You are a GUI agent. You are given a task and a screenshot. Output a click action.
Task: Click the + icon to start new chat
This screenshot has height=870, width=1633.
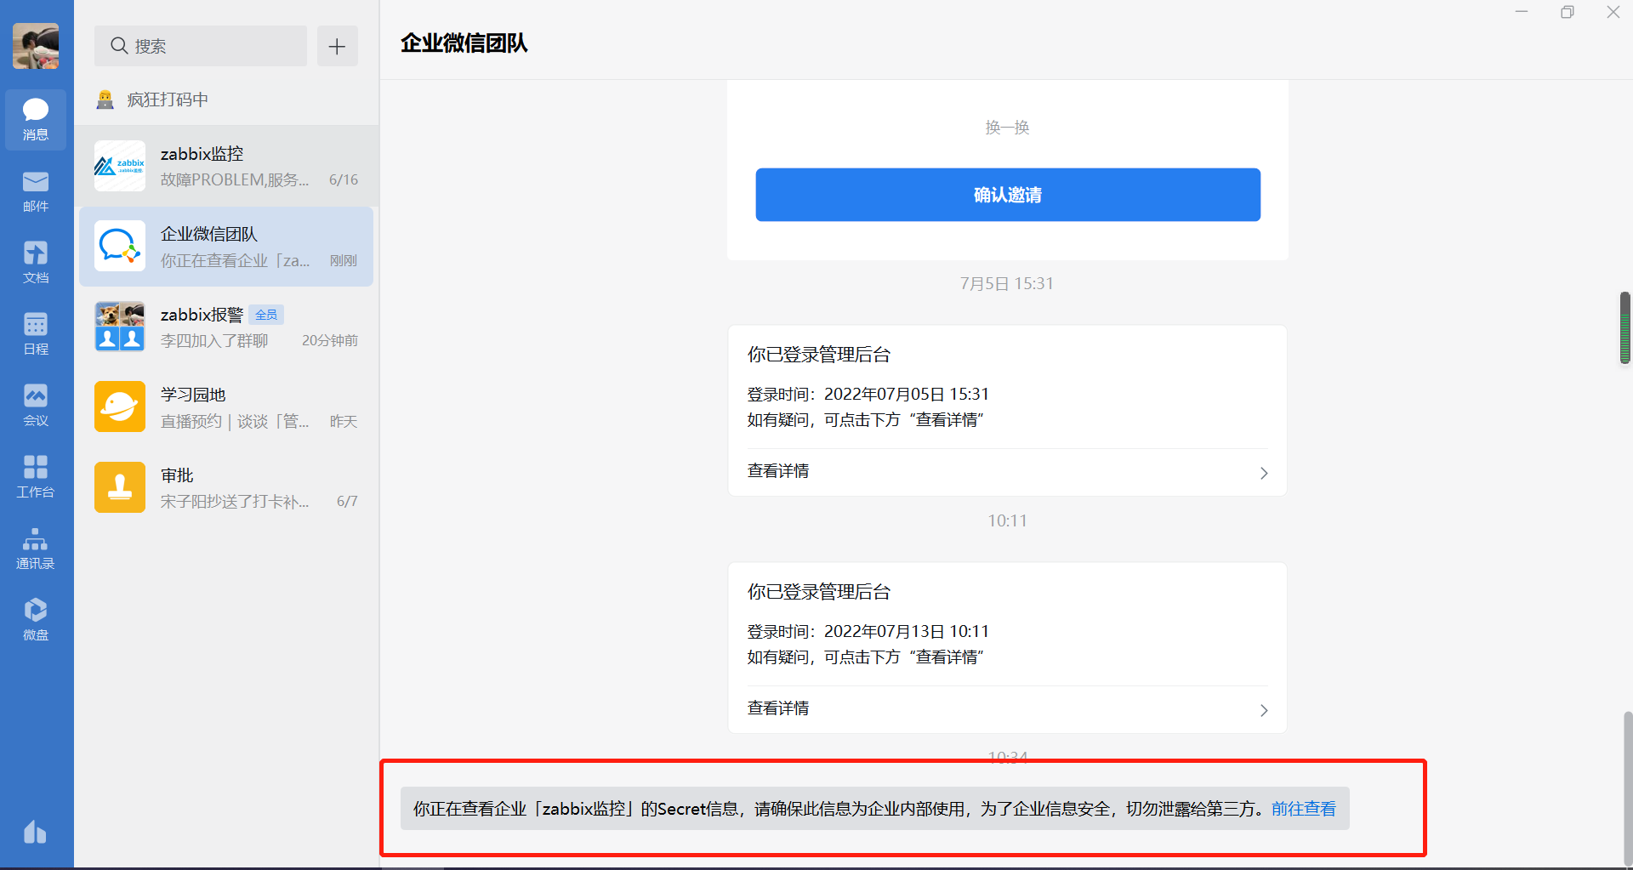(337, 46)
